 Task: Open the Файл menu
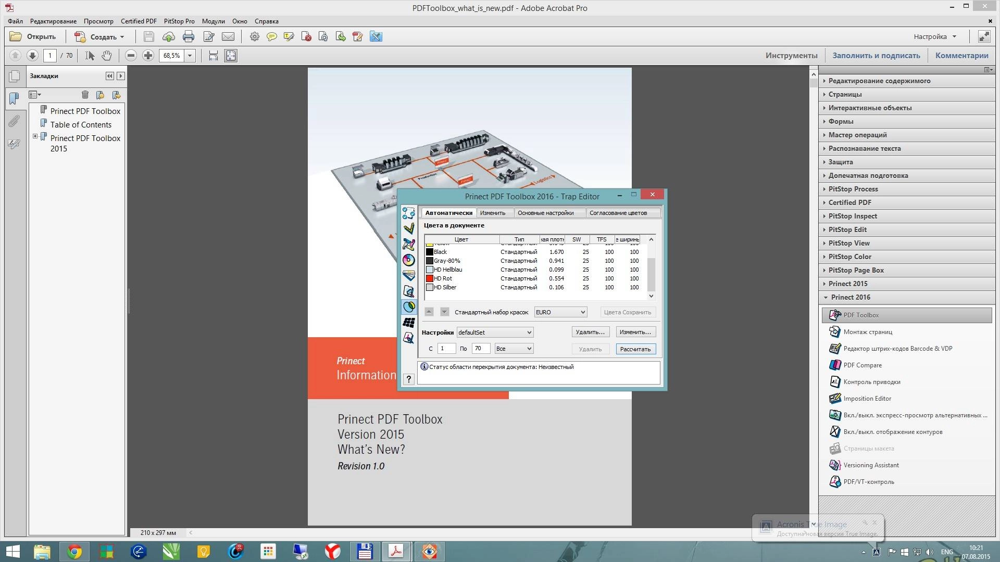[15, 21]
